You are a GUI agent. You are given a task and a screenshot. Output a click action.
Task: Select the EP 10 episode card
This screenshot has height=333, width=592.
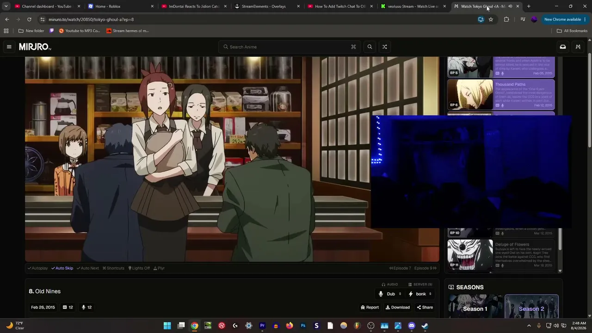(501, 233)
